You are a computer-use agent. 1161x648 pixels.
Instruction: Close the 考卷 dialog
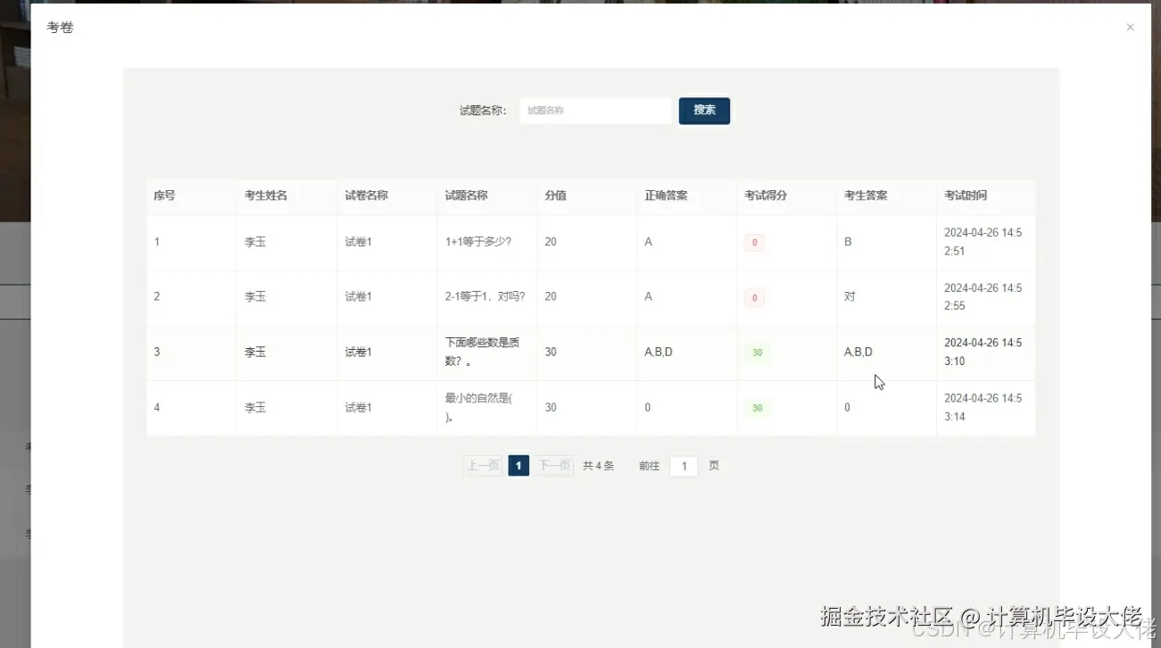click(x=1130, y=27)
